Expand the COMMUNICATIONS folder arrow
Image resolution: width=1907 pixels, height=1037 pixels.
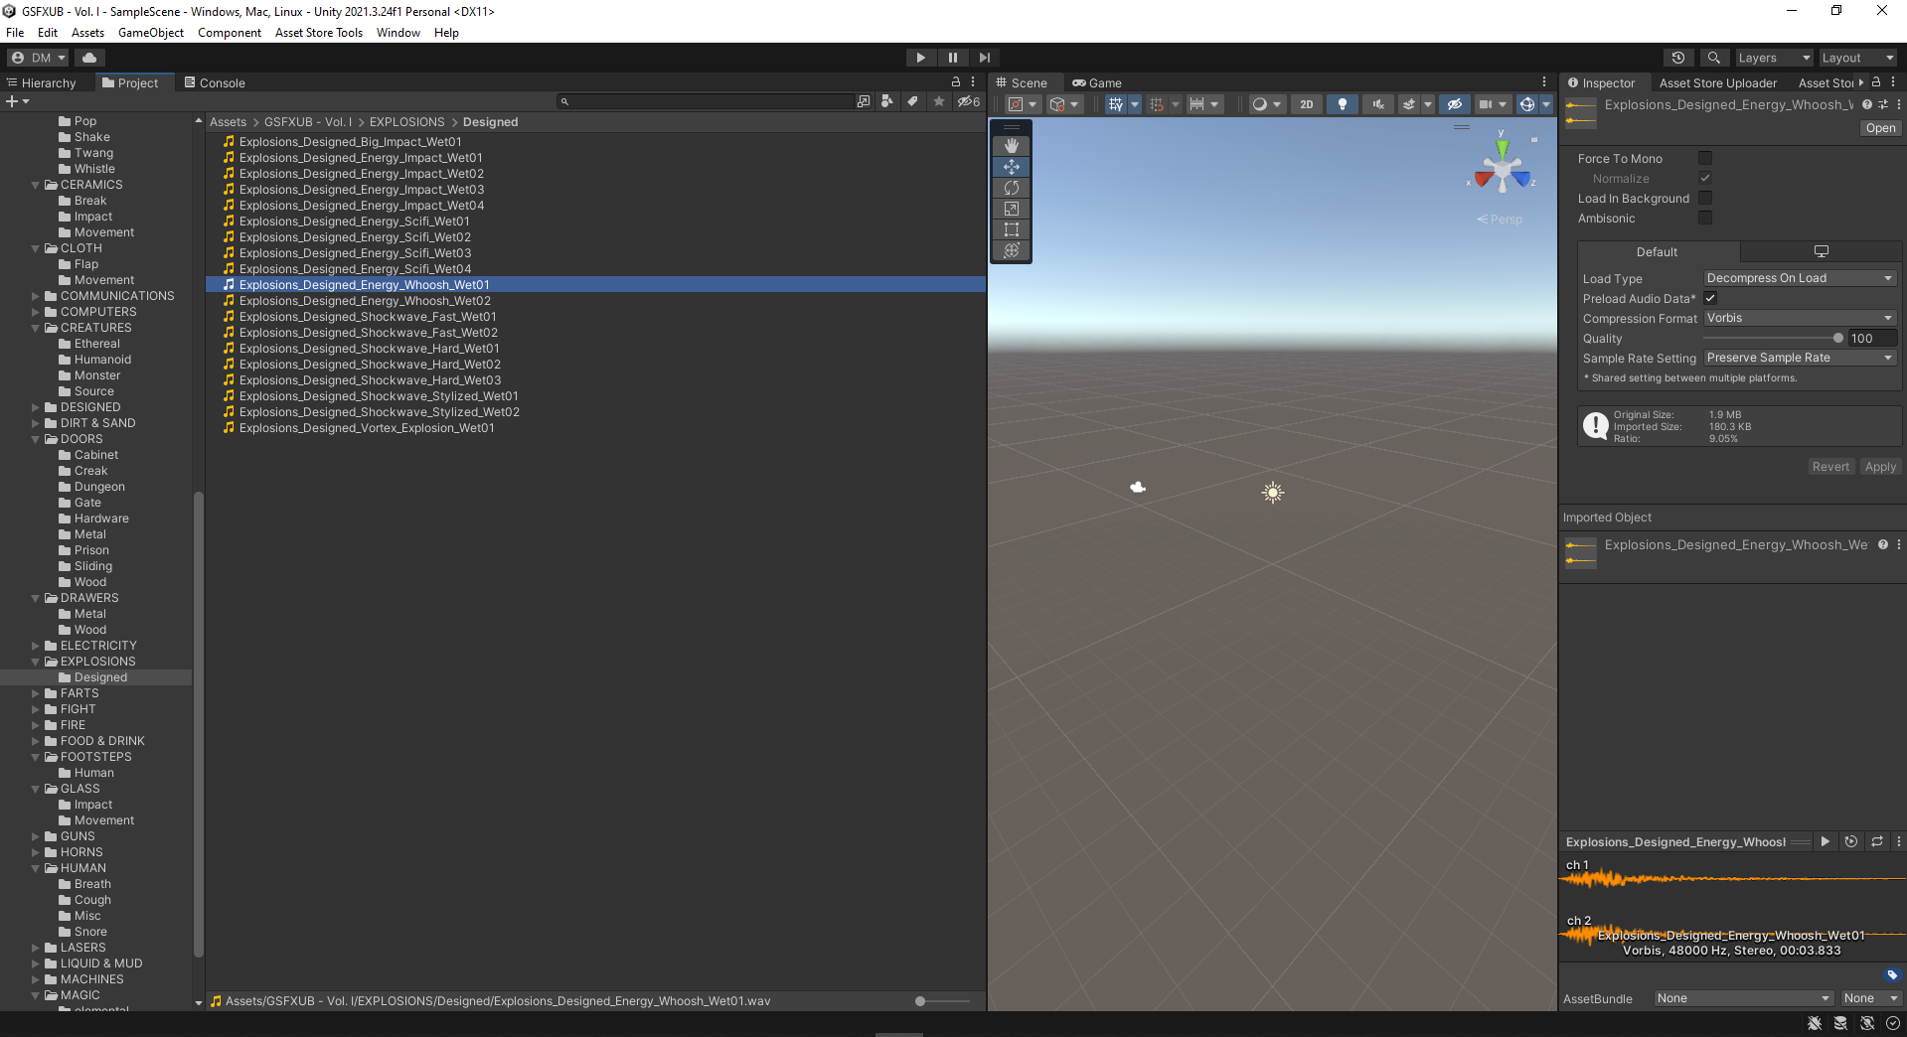(36, 296)
